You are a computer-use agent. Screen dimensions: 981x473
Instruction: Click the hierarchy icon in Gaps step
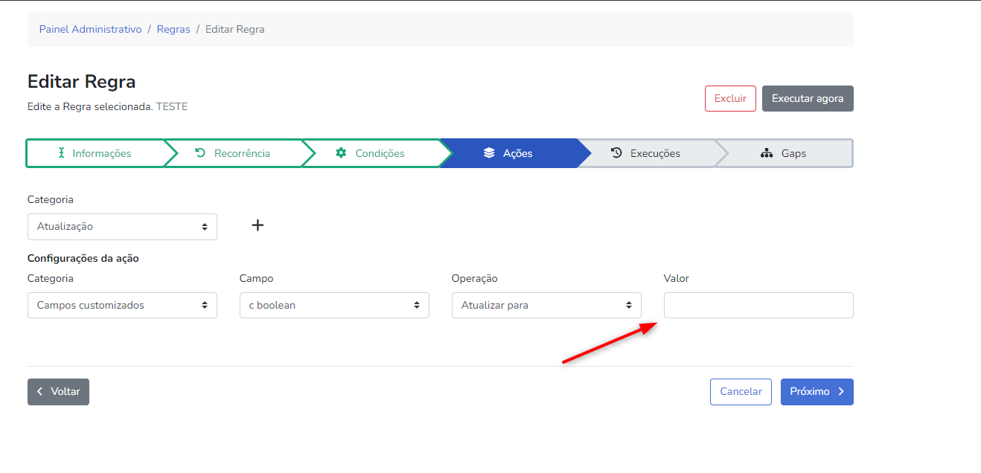pos(767,153)
